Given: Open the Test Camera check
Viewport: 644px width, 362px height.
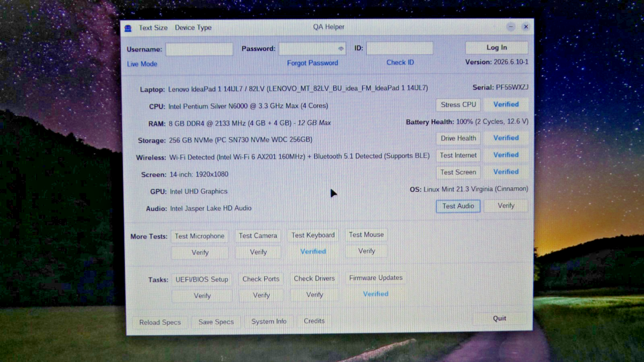Looking at the screenshot, I should [x=258, y=235].
